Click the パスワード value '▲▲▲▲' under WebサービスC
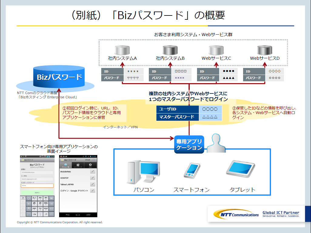 pyautogui.click(x=229, y=78)
